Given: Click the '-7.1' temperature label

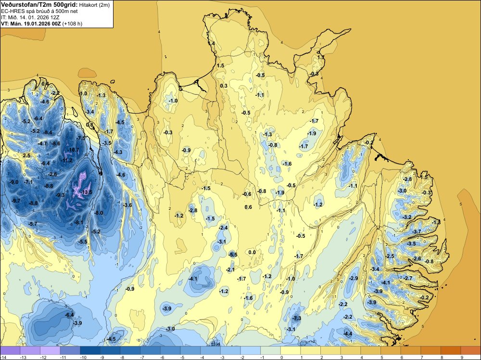Looking at the screenshot, I should (28, 182).
